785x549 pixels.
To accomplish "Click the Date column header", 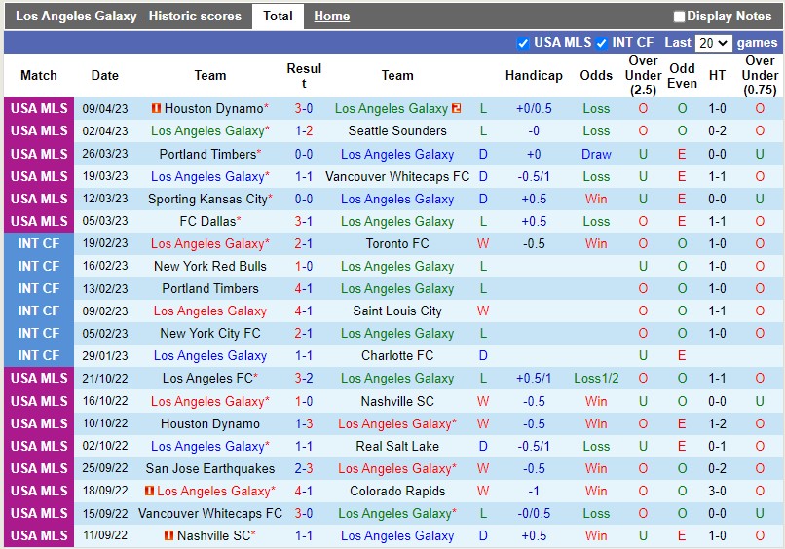I will click(104, 75).
